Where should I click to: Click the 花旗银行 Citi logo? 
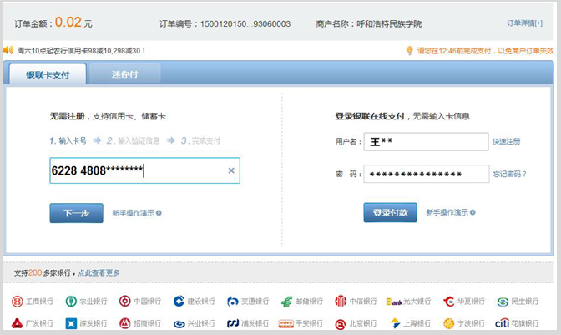pos(503,323)
